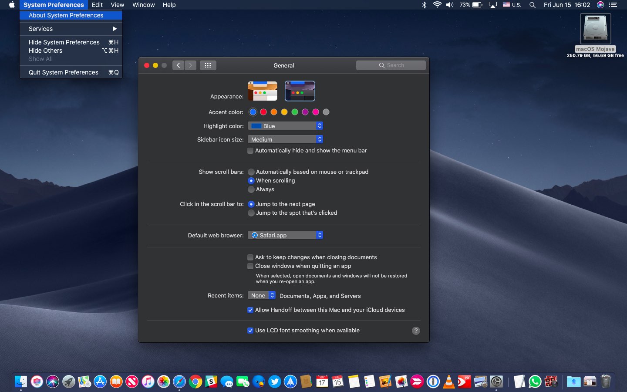Open the Bluetooth menu bar icon
This screenshot has width=627, height=392.
[424, 5]
